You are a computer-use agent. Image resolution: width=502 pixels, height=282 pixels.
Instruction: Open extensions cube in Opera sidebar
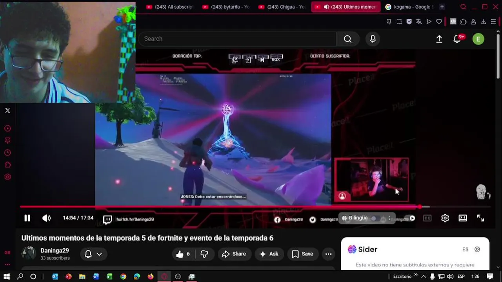7,165
